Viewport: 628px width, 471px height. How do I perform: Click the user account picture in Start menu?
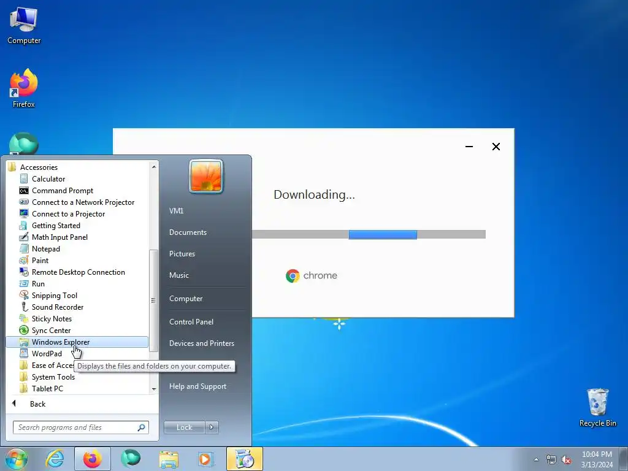tap(206, 176)
